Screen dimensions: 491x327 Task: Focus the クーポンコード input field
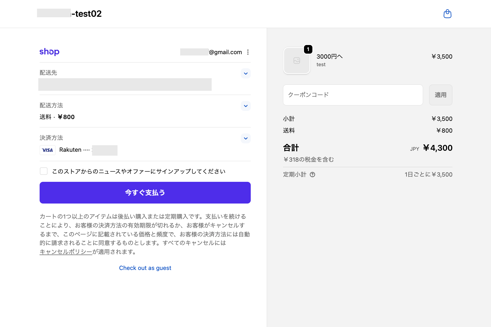click(x=353, y=95)
